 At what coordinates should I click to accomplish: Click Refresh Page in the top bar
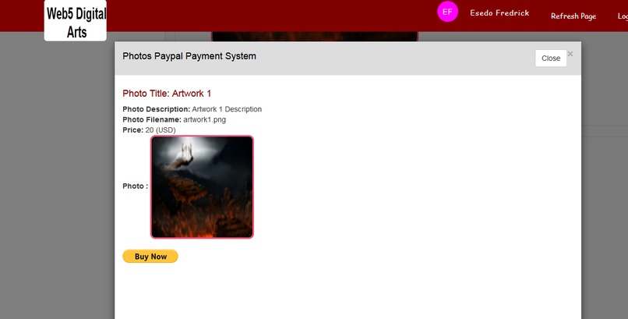coord(573,16)
